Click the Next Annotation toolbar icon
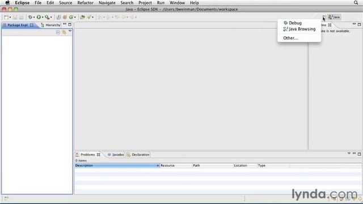The height and width of the screenshot is (204, 363). 100,17
